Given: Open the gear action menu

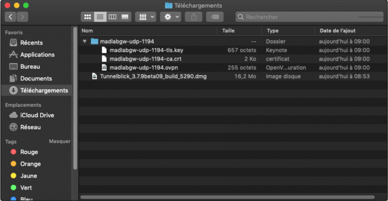Looking at the screenshot, I should [170, 17].
